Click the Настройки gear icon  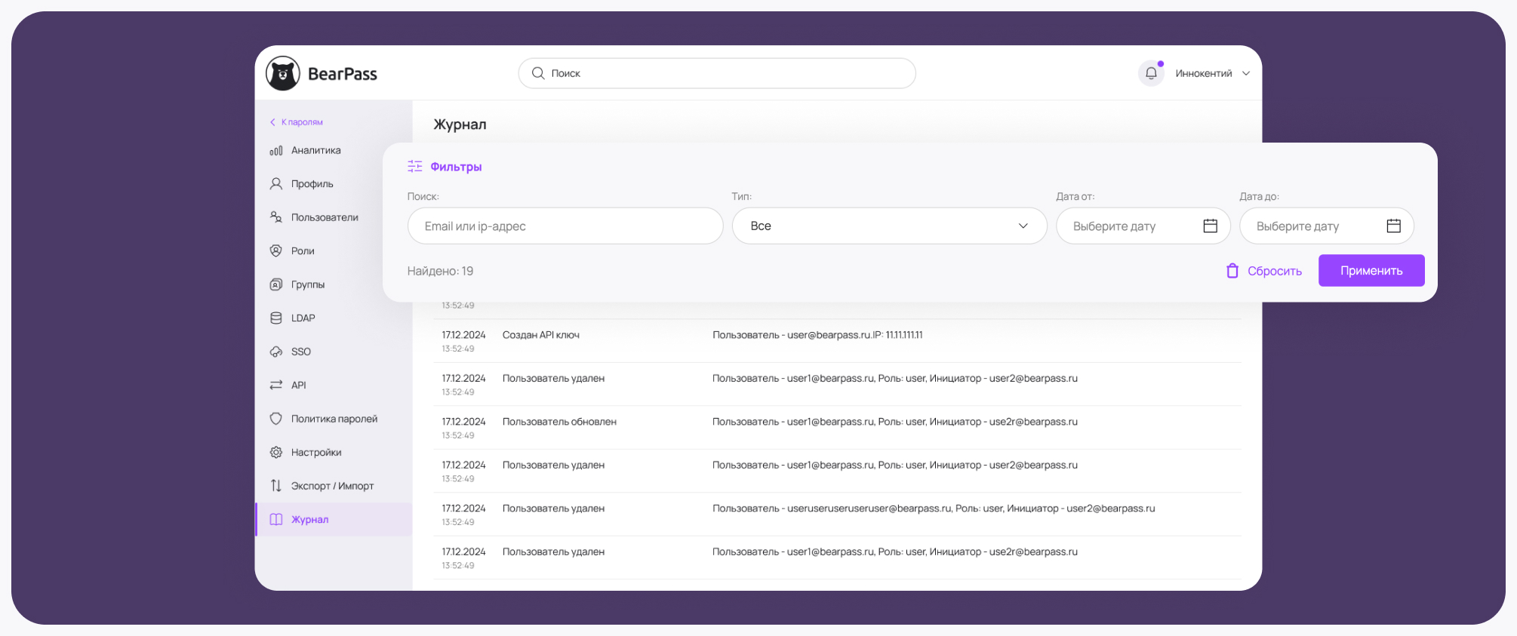point(276,453)
